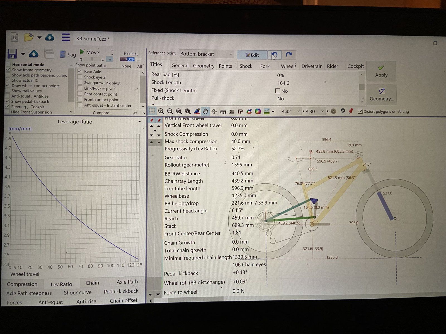Viewport: 446px width, 334px height.
Task: Open the Axle Path graph tab
Action: (127, 282)
